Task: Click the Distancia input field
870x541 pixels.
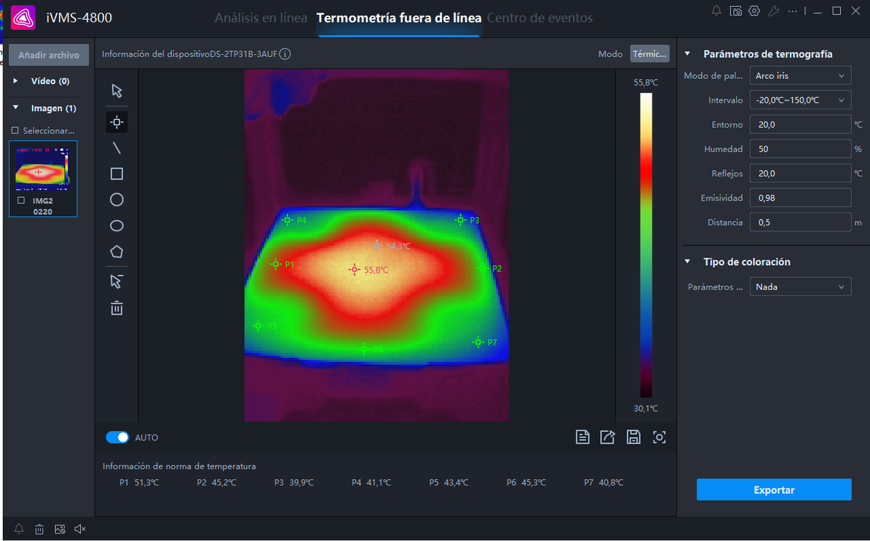Action: [801, 222]
